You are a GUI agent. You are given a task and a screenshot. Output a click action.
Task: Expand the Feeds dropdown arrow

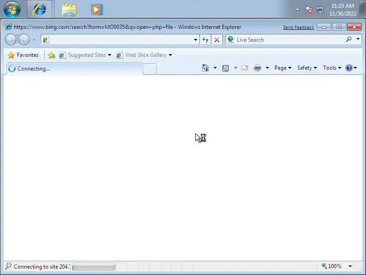pyautogui.click(x=236, y=68)
